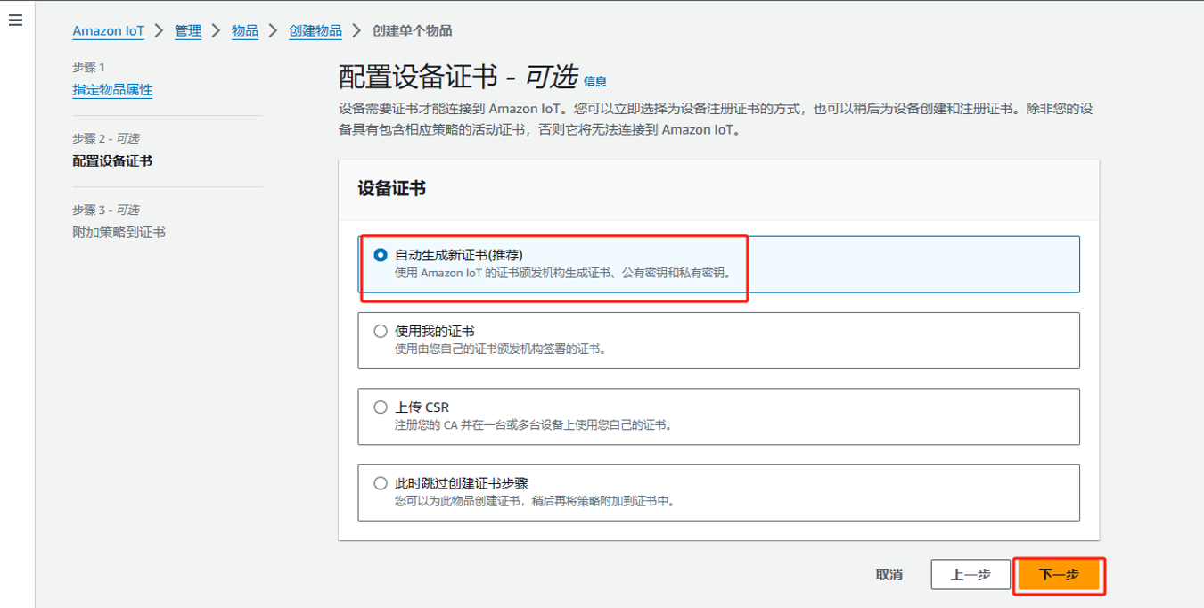The image size is (1204, 608).
Task: Click the 步骤 1 label
Action: pos(88,68)
